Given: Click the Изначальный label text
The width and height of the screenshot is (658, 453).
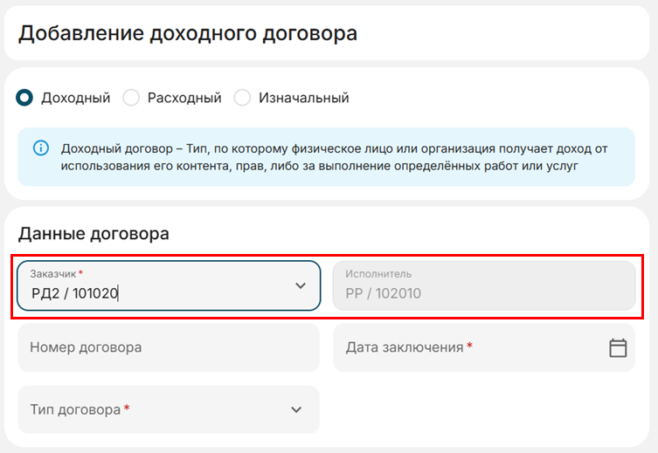Looking at the screenshot, I should 303,98.
